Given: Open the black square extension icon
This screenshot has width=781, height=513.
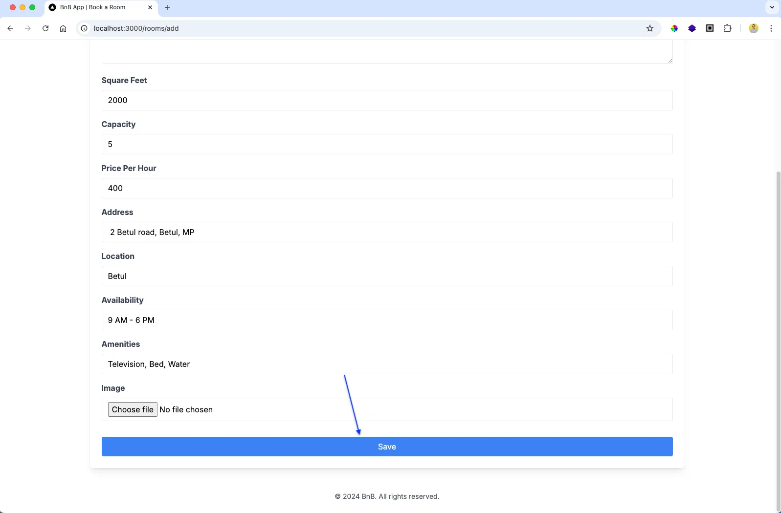Looking at the screenshot, I should pos(710,28).
